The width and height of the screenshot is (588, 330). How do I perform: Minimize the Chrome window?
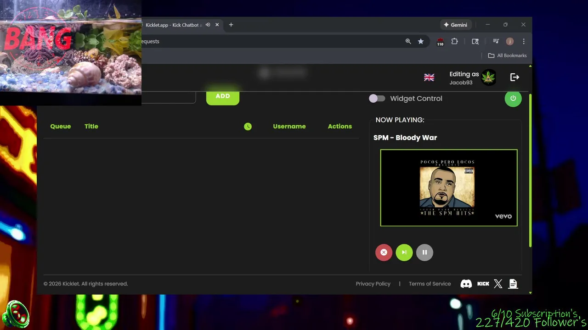point(487,25)
